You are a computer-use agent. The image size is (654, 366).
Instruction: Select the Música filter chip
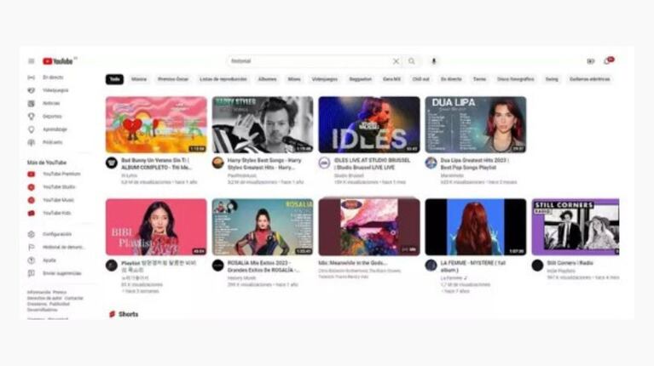[139, 79]
